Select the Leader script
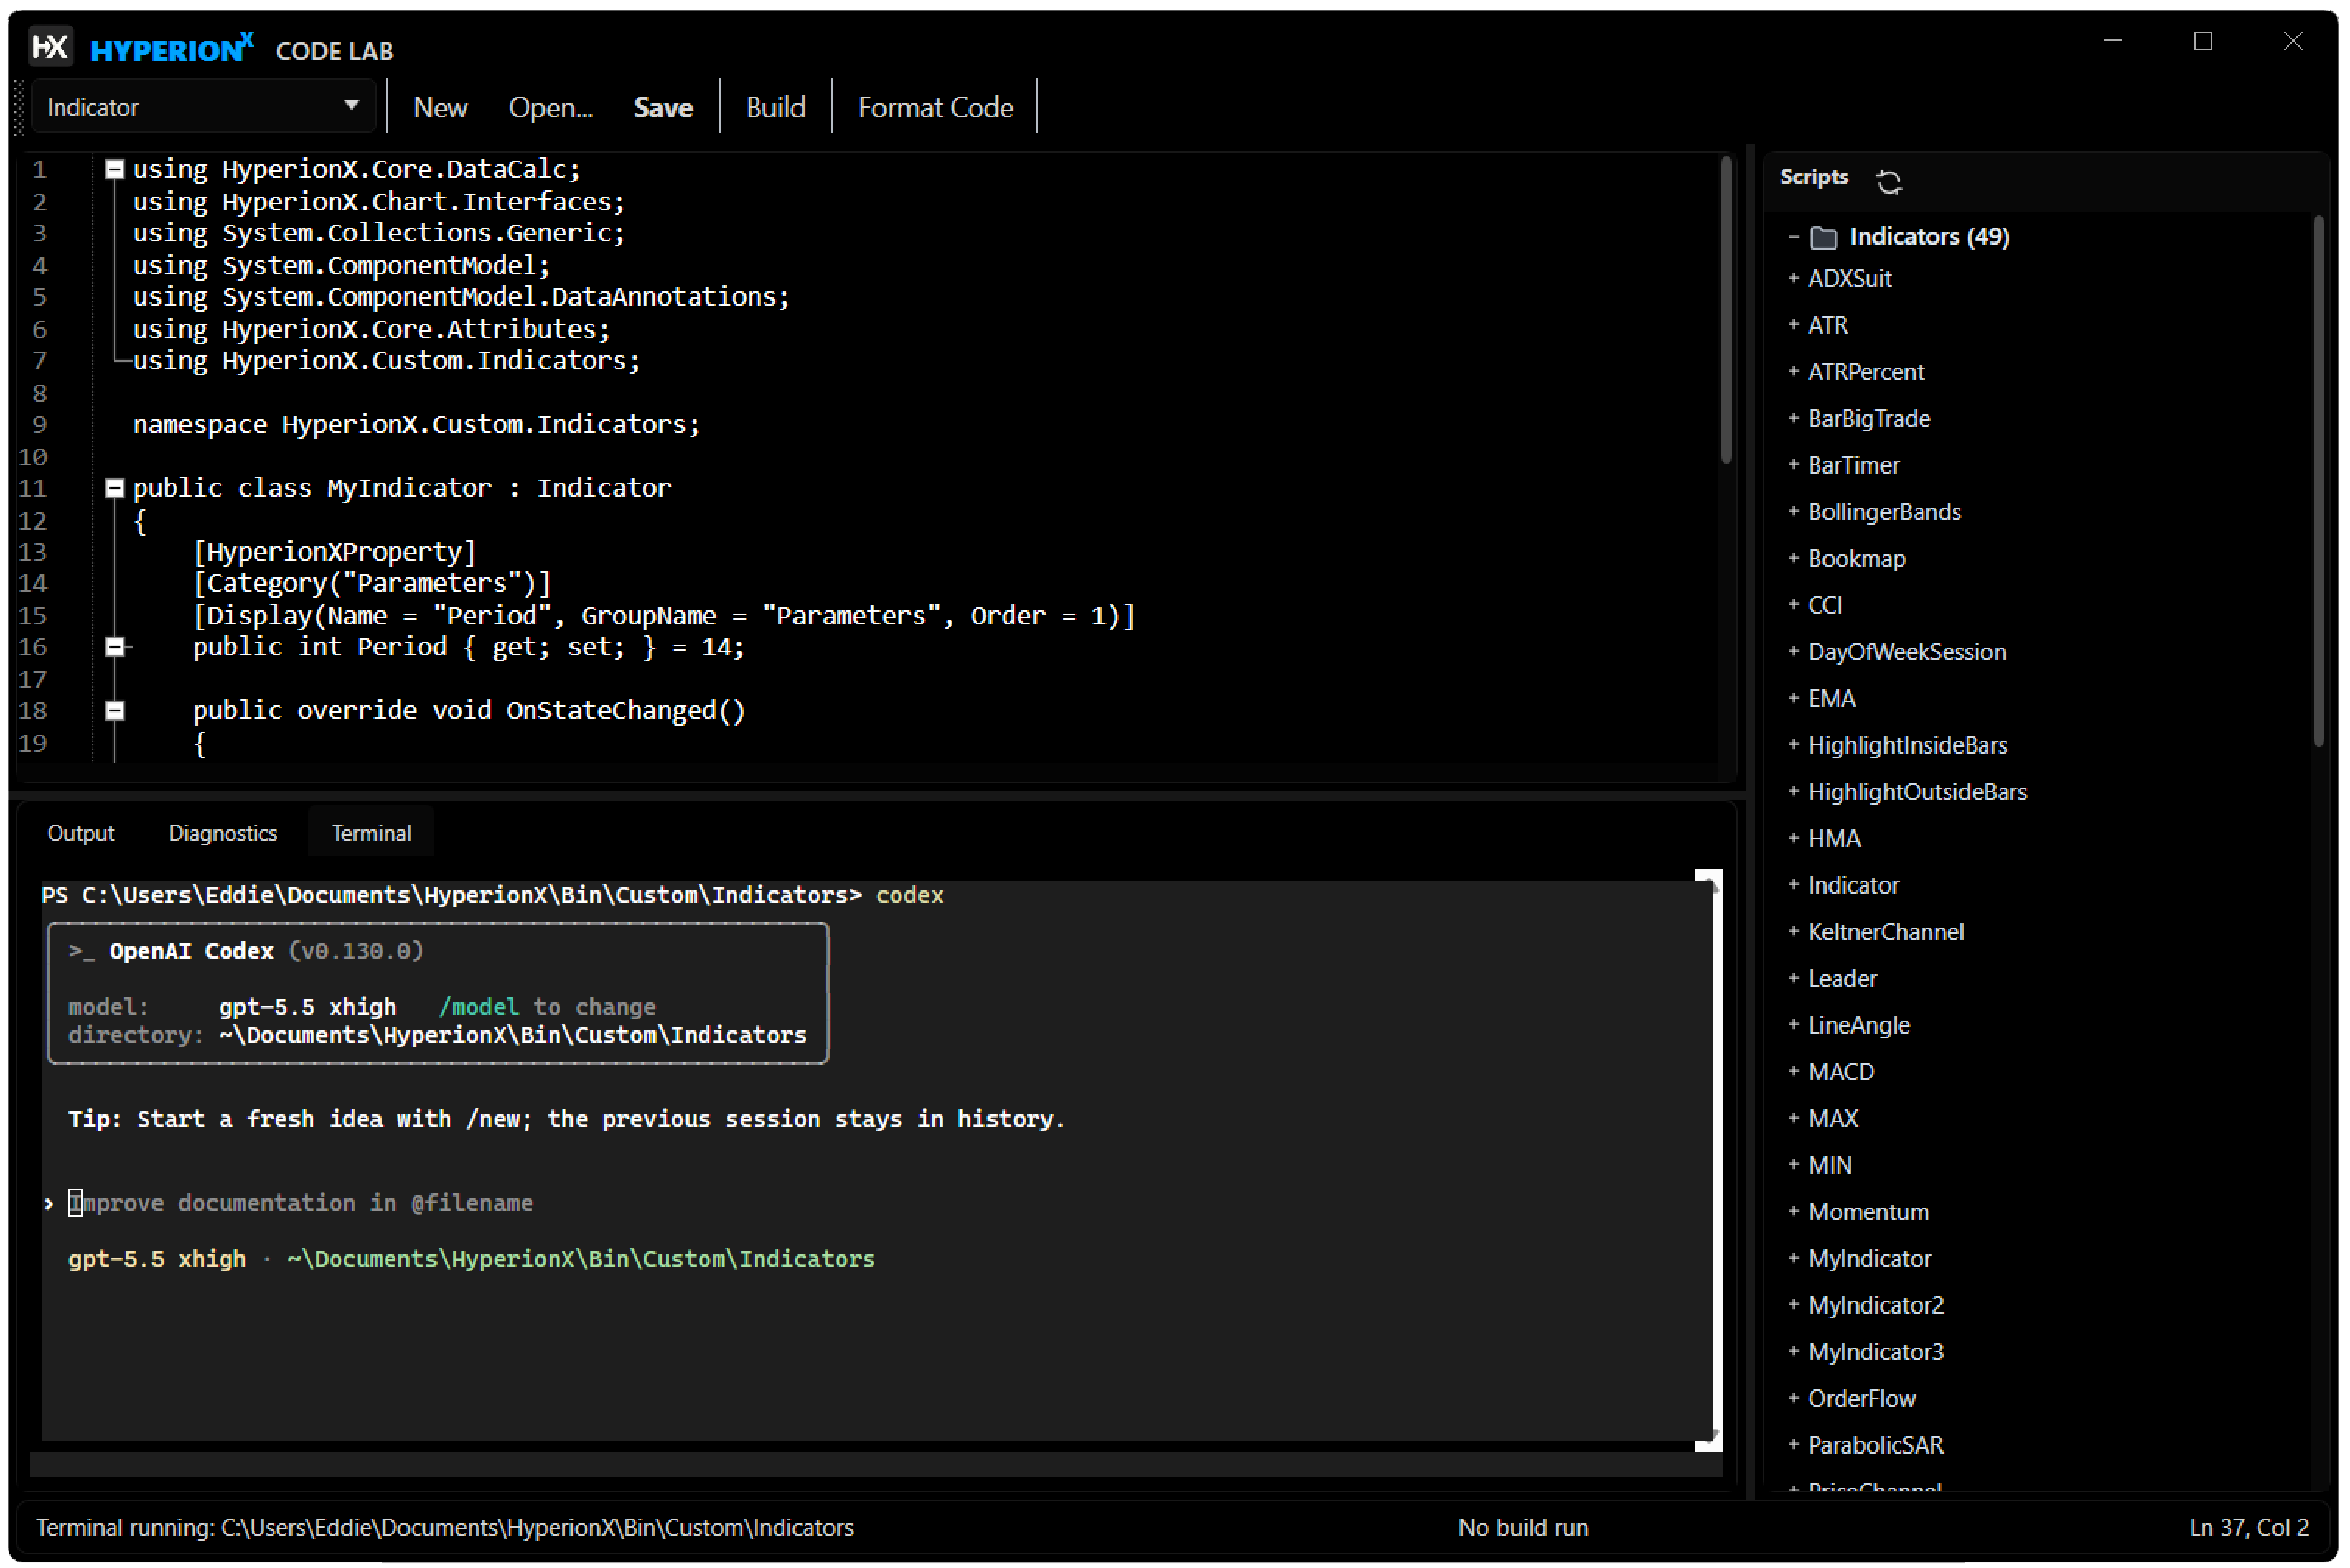Screen dimensions: 2350x1568 click(1842, 978)
